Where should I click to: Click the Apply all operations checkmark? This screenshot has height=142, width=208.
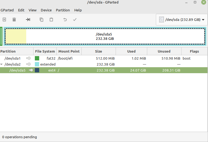[x=75, y=20]
